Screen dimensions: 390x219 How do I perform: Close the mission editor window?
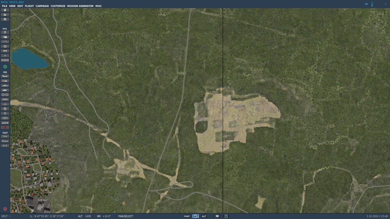[385, 4]
